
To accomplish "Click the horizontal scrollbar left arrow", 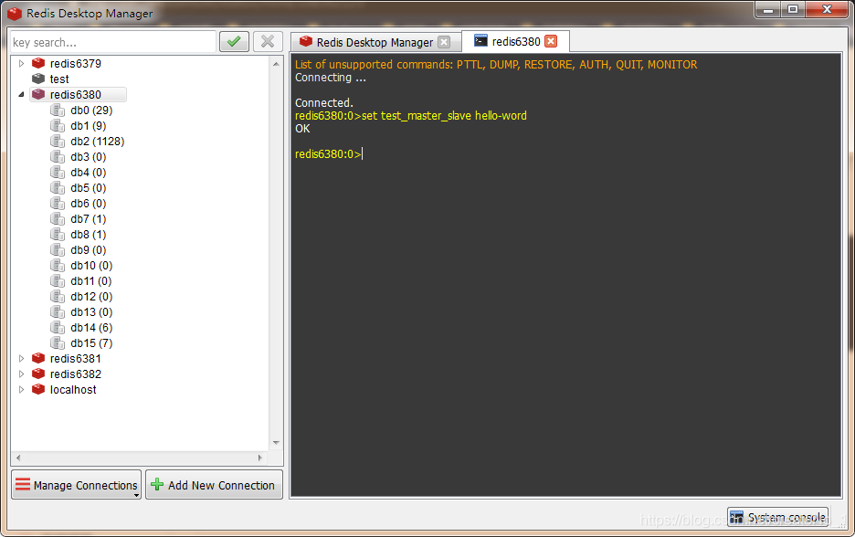I will (18, 458).
